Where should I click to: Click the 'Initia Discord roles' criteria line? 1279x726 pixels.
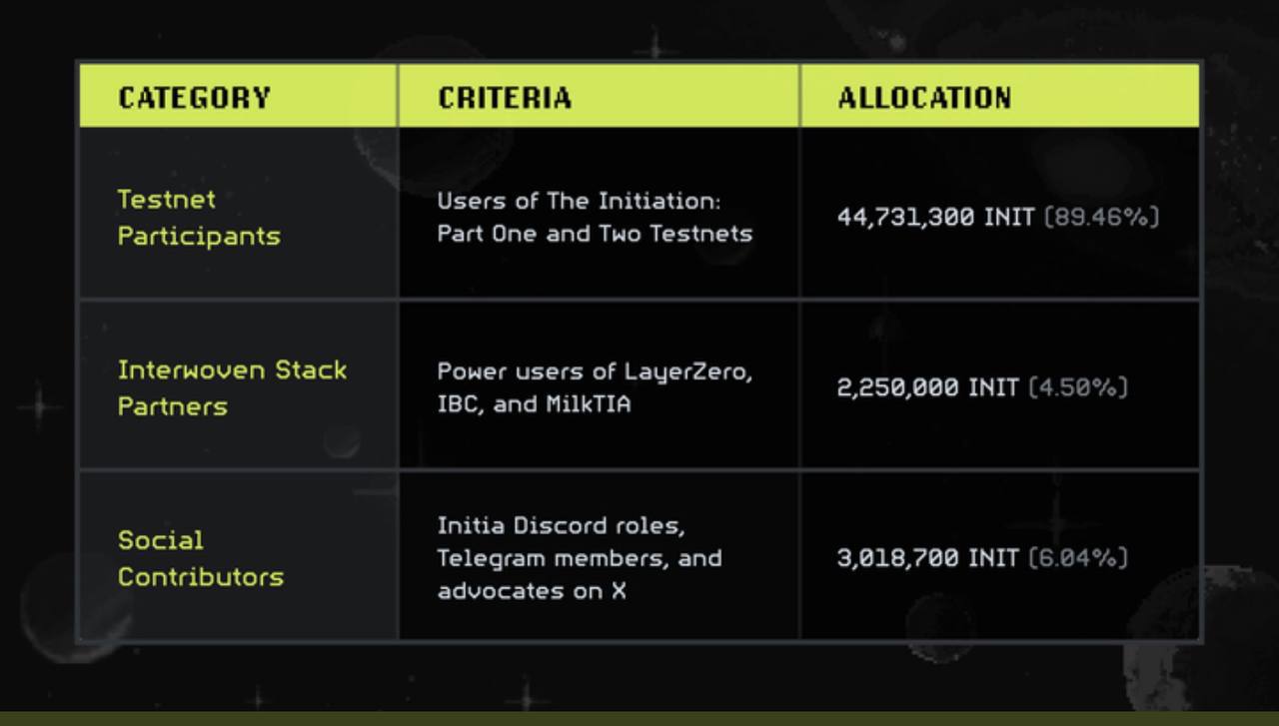[561, 525]
